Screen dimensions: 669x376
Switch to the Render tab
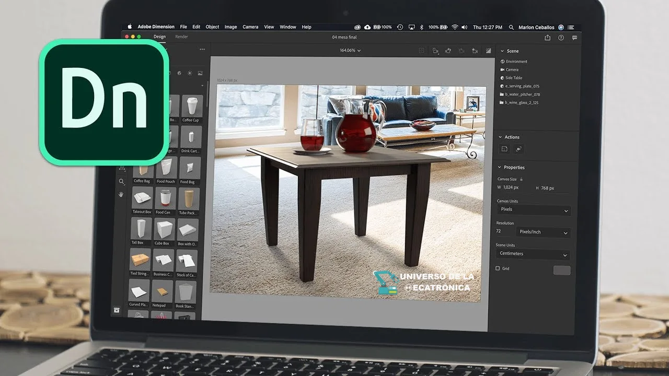[182, 37]
